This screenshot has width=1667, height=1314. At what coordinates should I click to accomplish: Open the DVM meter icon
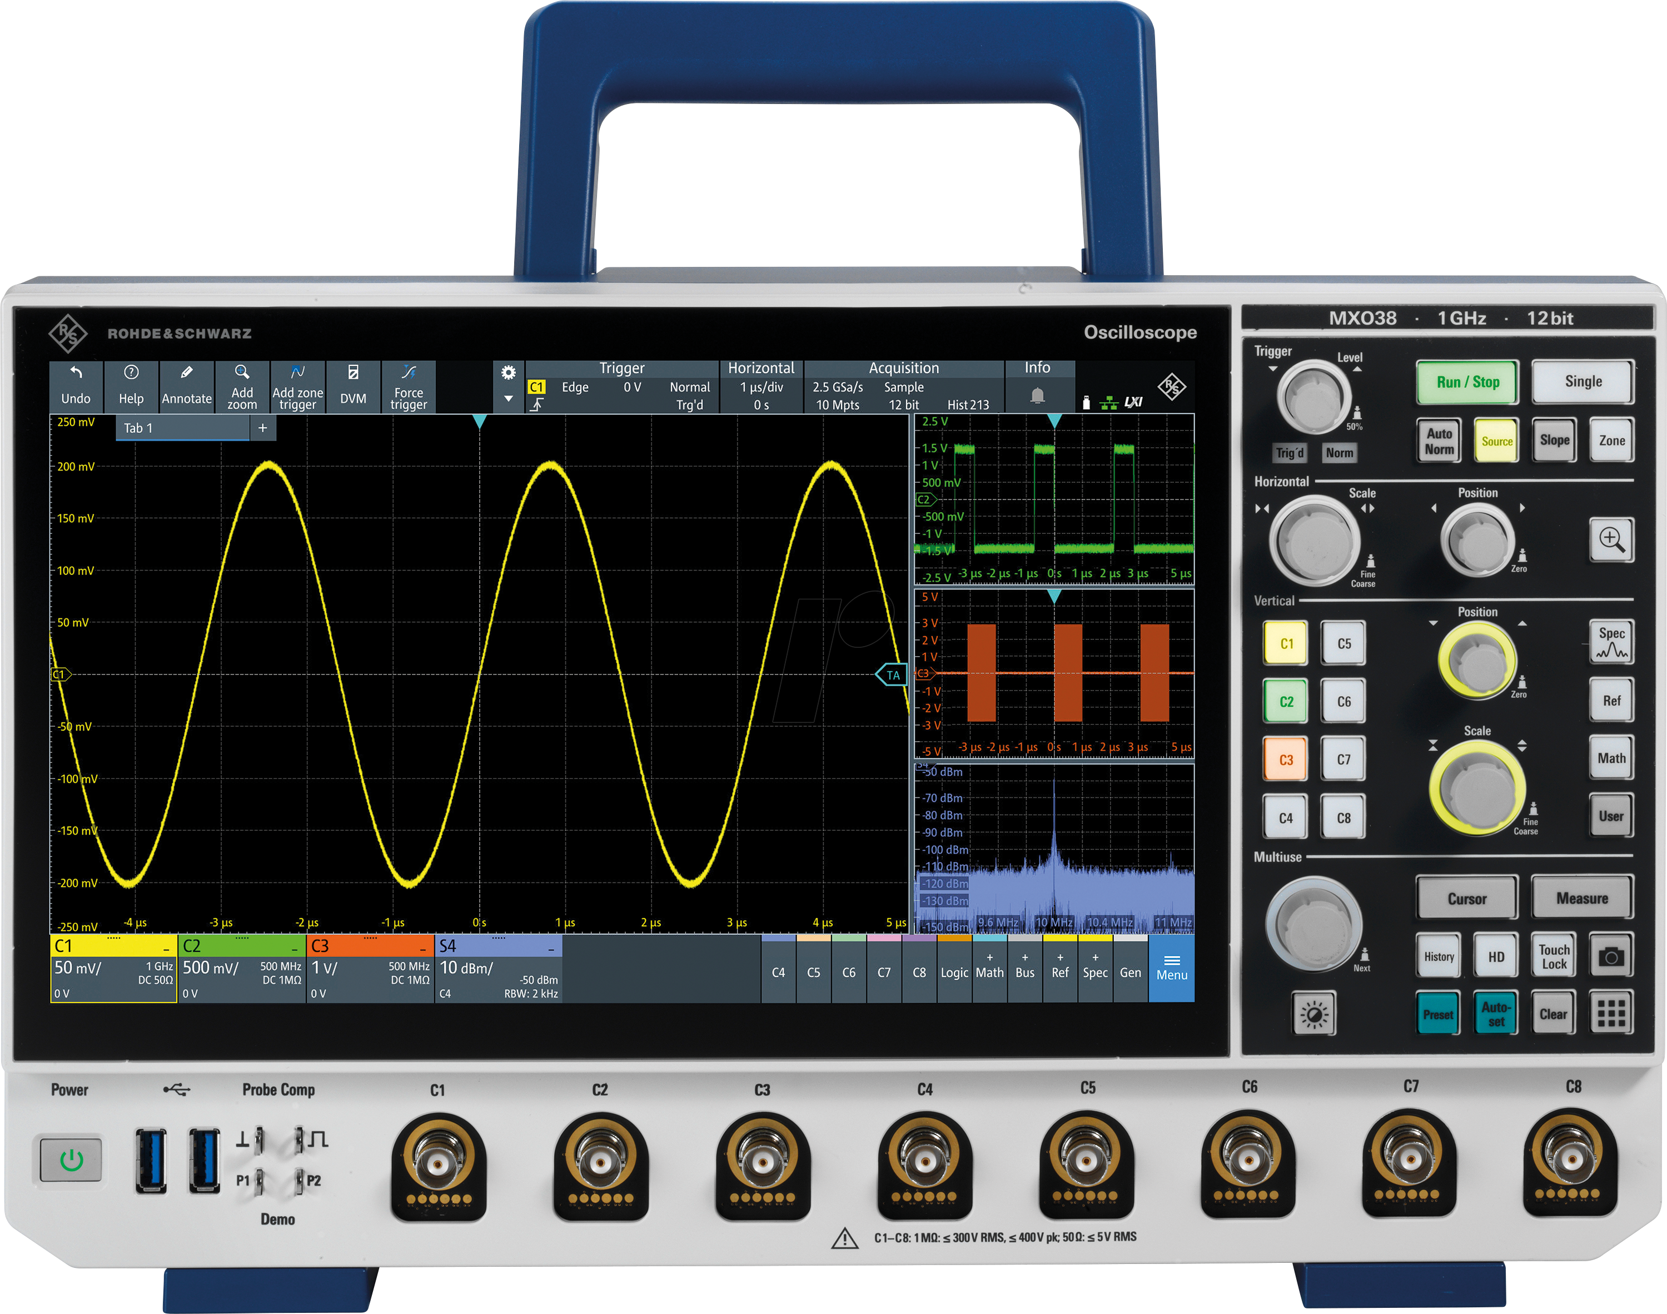(353, 374)
